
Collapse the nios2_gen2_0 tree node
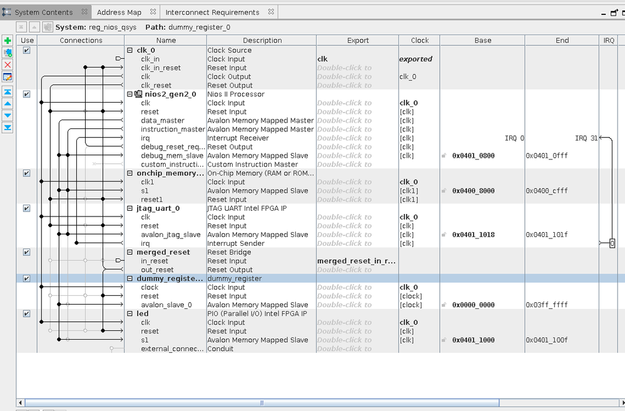pyautogui.click(x=130, y=94)
